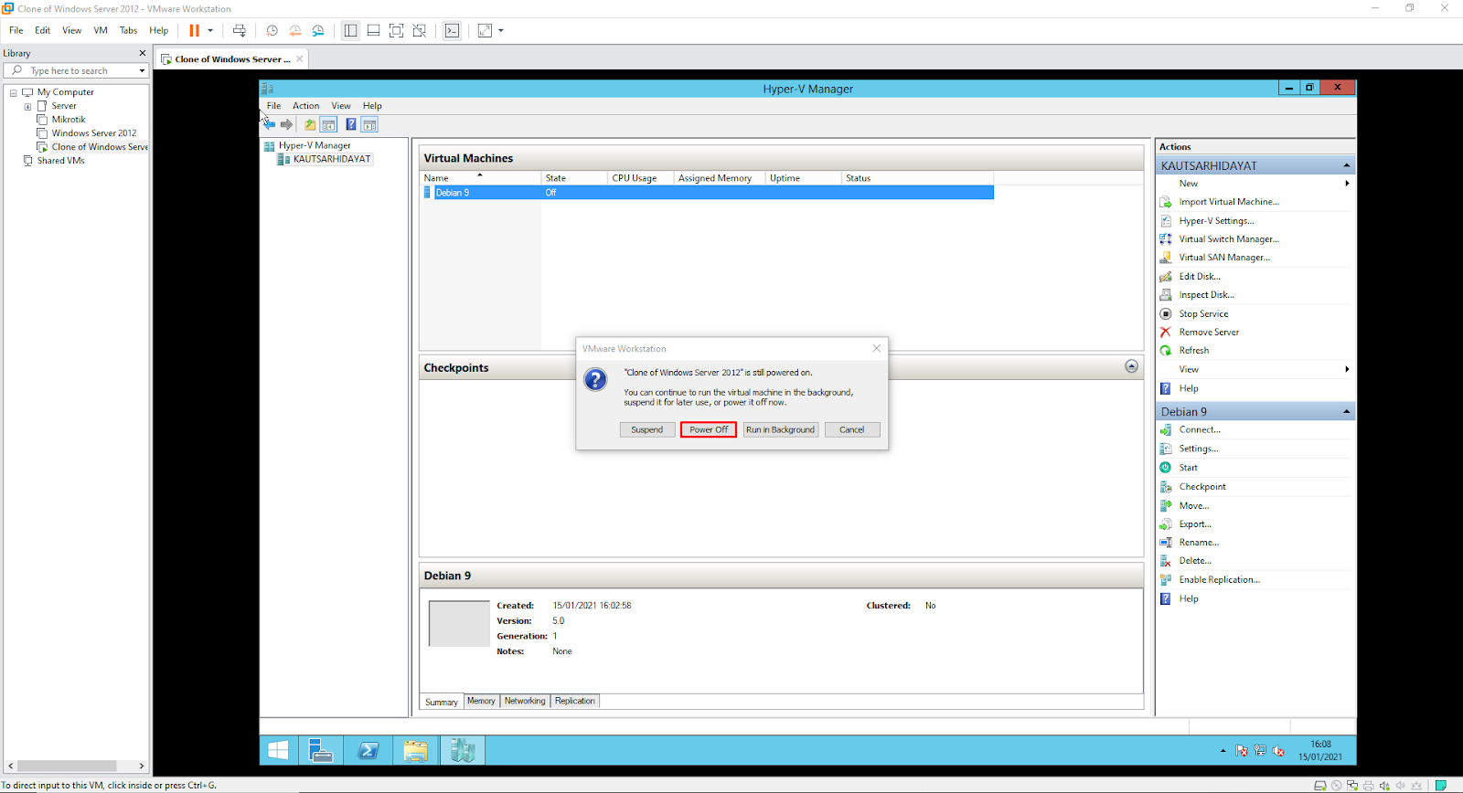The width and height of the screenshot is (1463, 793).
Task: Open Virtual Switch Manager action
Action: (1229, 239)
